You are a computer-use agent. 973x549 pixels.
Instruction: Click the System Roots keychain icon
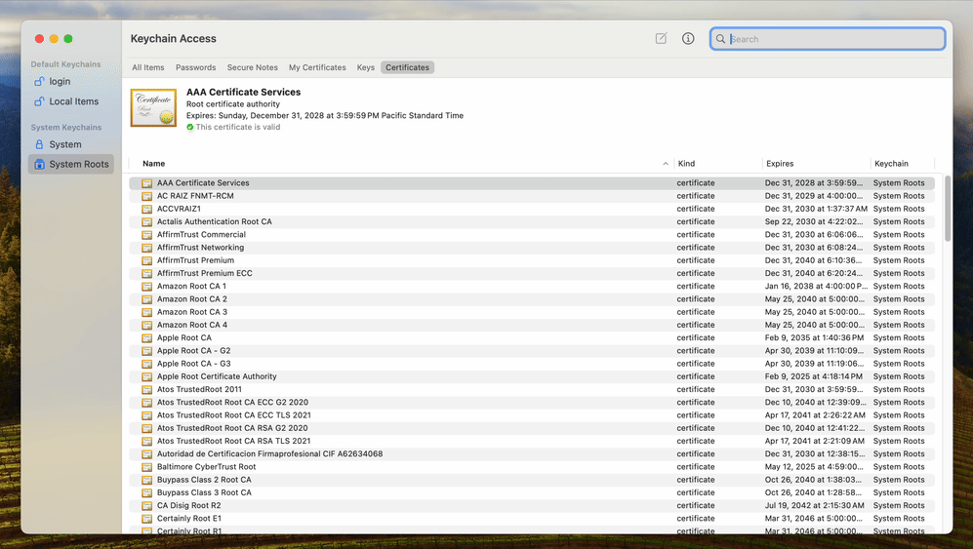(39, 164)
